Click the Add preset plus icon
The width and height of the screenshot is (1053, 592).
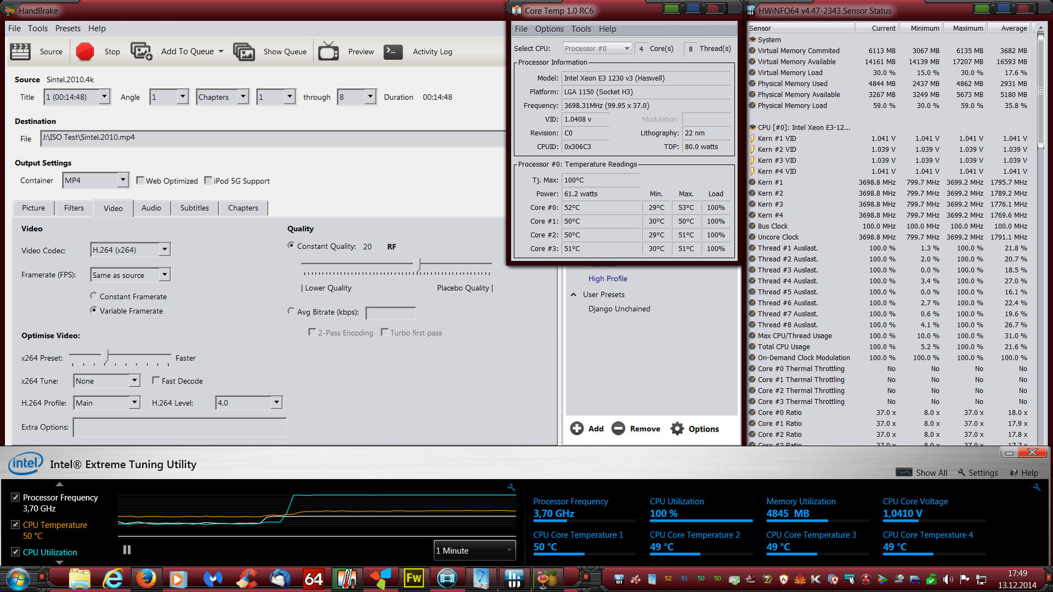(x=577, y=429)
